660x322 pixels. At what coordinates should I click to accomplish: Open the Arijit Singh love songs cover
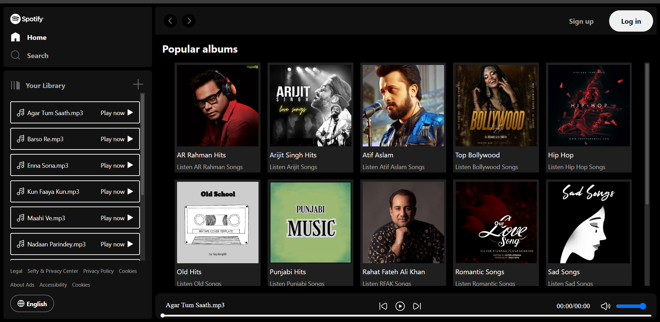tap(310, 106)
